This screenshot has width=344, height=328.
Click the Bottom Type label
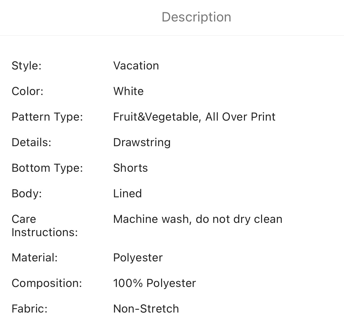47,168
